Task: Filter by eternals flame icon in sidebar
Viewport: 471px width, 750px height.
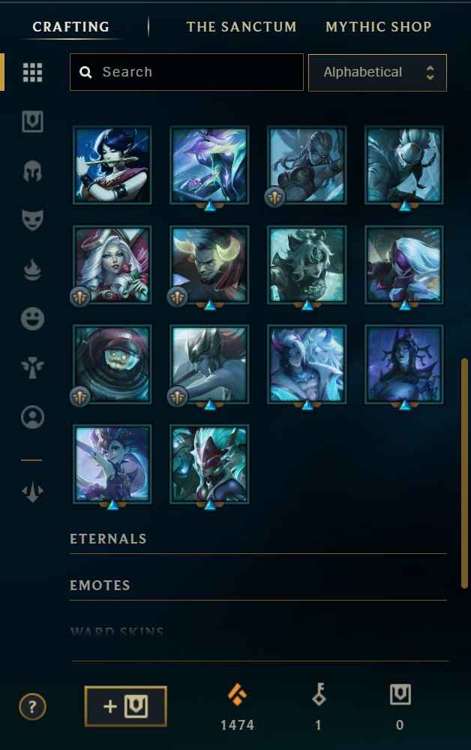Action: point(32,270)
